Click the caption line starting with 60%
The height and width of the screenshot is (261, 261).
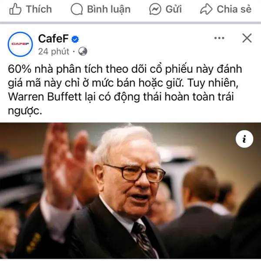125,69
